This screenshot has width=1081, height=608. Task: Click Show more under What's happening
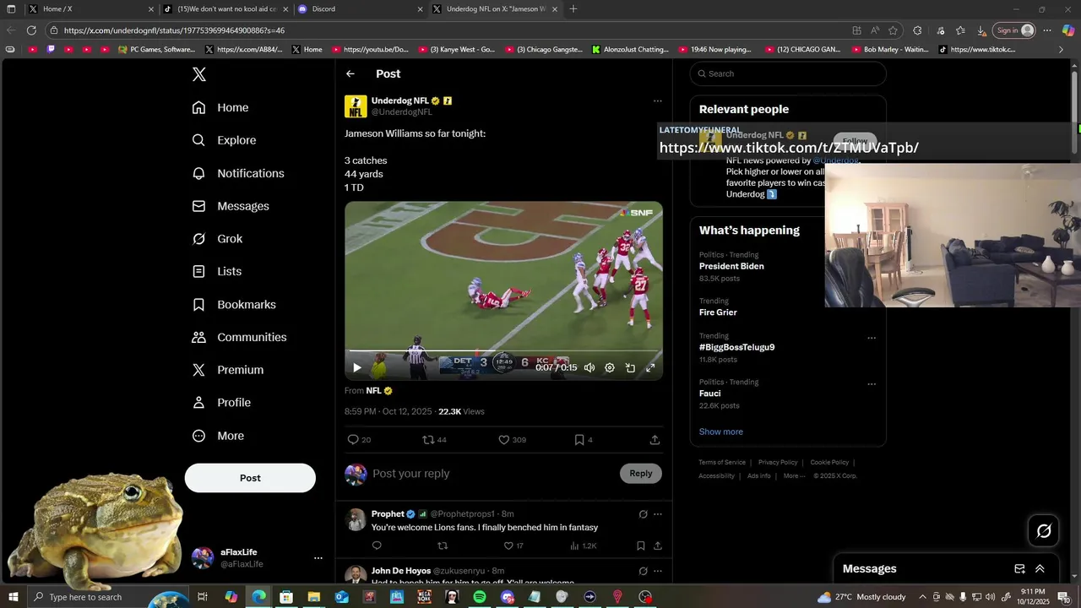coord(721,432)
